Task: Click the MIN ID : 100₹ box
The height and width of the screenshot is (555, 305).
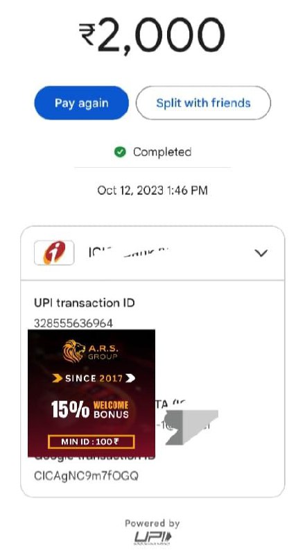Action: [91, 442]
